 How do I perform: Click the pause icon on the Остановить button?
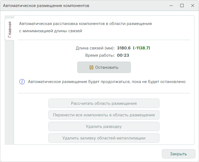[x=91, y=67]
